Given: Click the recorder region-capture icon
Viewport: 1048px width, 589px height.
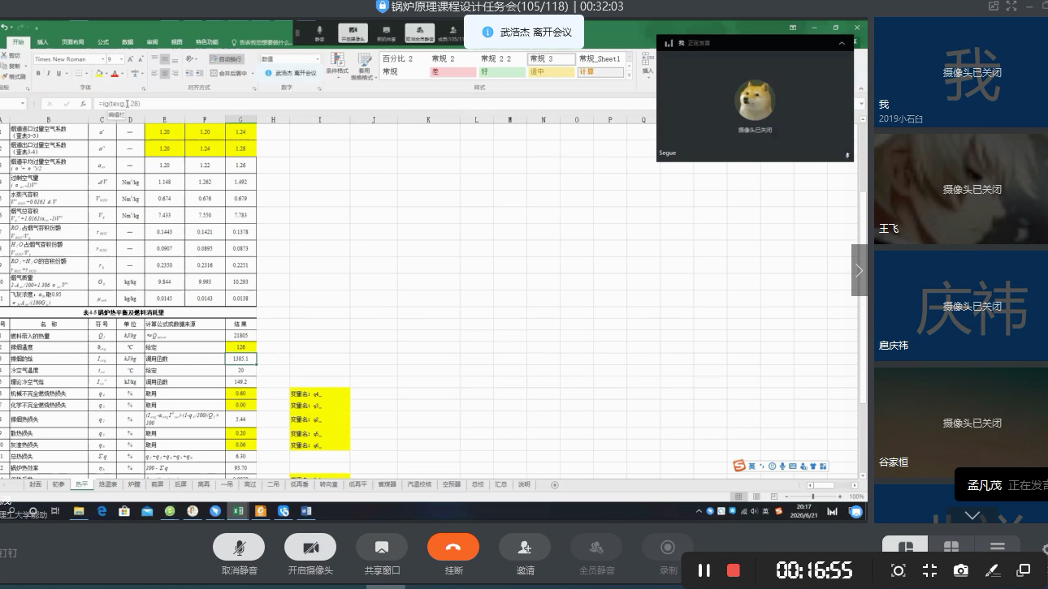Looking at the screenshot, I should click(898, 570).
